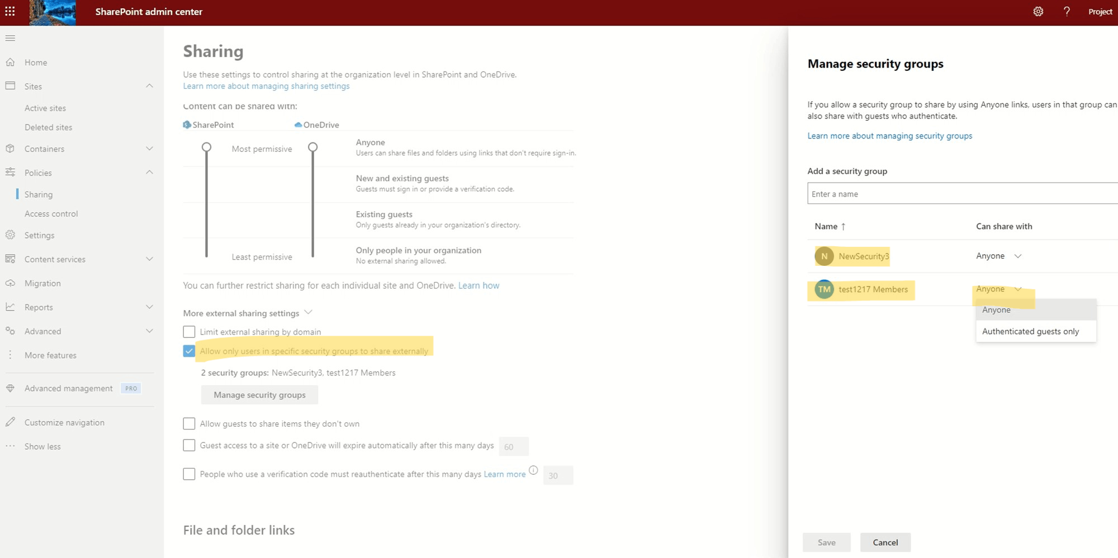Image resolution: width=1118 pixels, height=558 pixels.
Task: Check Guest access expires automatically checkbox
Action: point(189,446)
